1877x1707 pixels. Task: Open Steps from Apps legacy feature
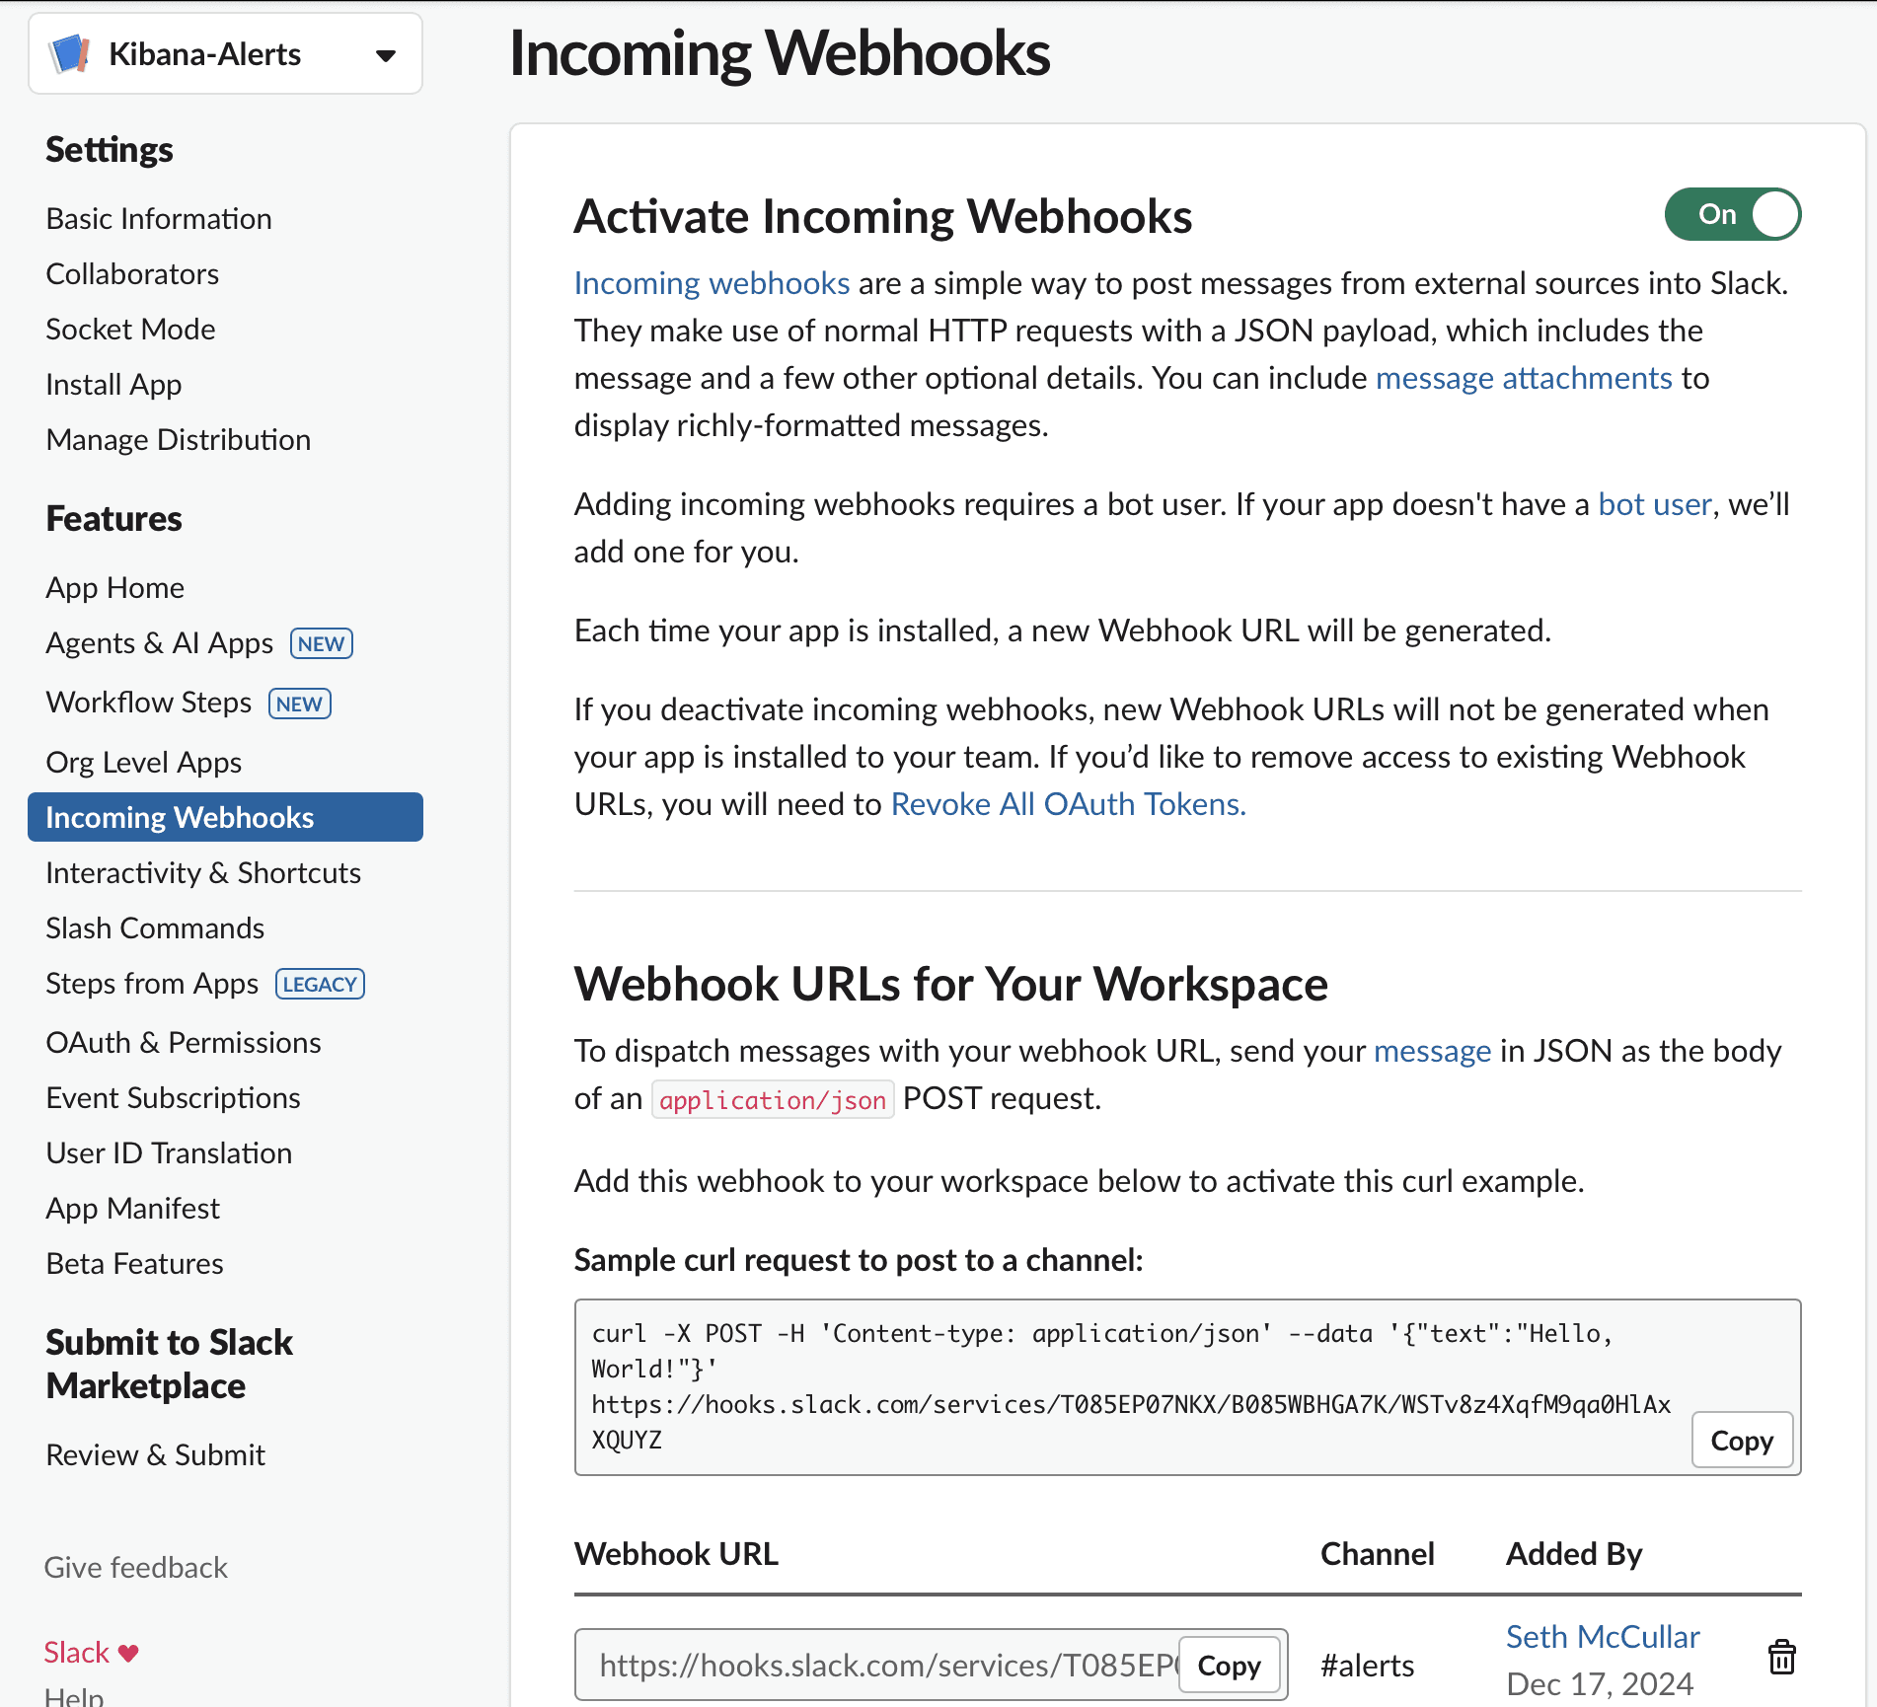[152, 984]
